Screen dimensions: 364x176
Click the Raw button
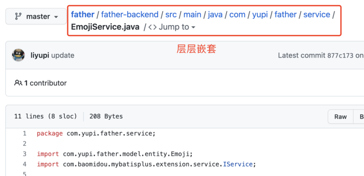pos(340,117)
